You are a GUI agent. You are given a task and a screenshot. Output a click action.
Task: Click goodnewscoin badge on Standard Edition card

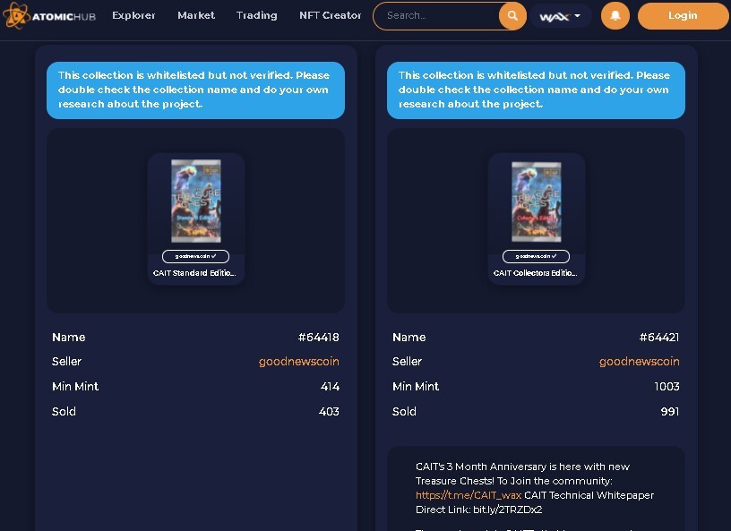pyautogui.click(x=195, y=256)
